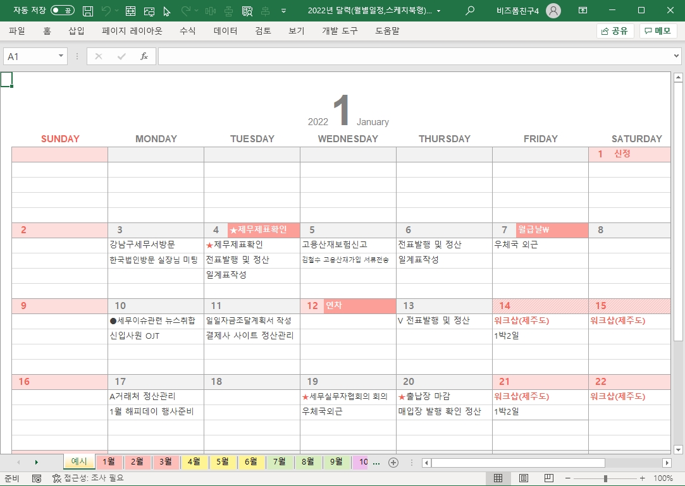Viewport: 685px width, 486px height.
Task: Select the 6월 sheet tab
Action: pyautogui.click(x=250, y=461)
